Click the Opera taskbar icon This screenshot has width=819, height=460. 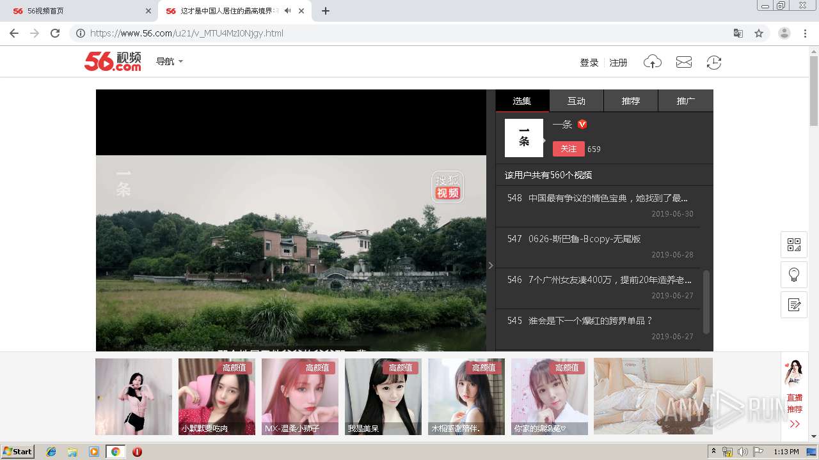click(x=137, y=452)
